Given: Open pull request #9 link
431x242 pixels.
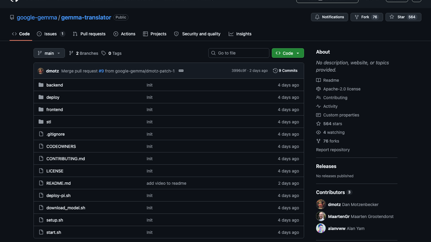Looking at the screenshot, I should pos(101,71).
